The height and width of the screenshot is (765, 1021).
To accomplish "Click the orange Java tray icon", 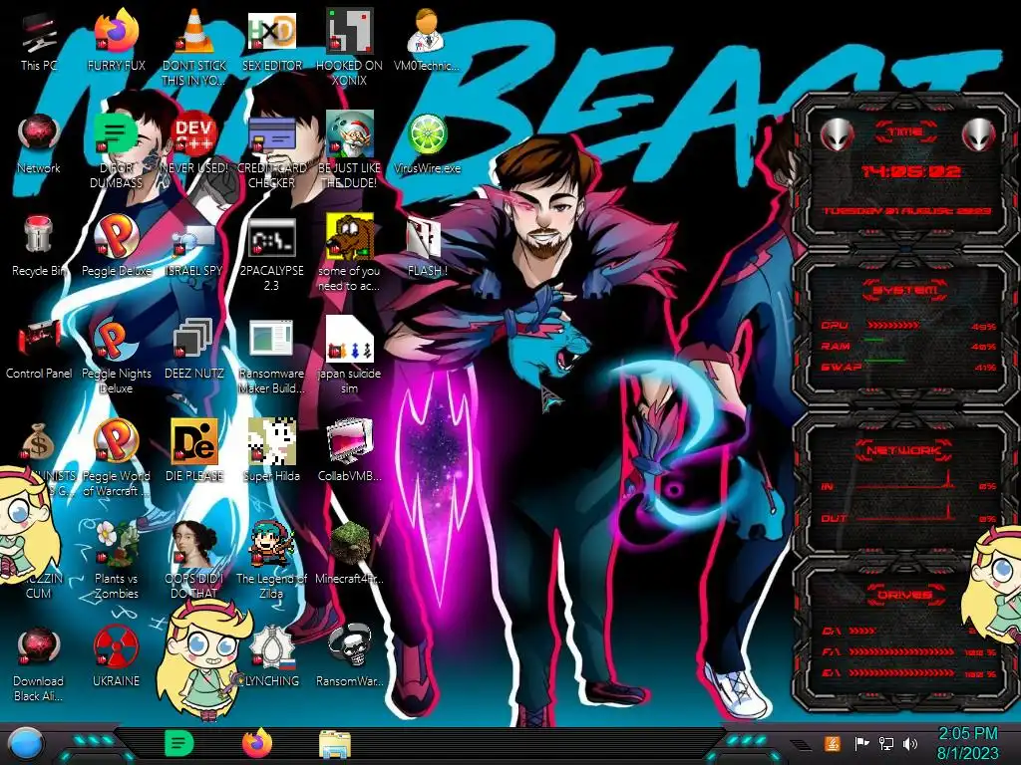I will [x=833, y=743].
